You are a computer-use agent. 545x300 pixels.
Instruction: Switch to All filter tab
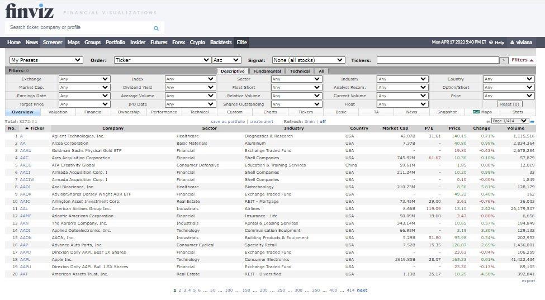tap(321, 71)
